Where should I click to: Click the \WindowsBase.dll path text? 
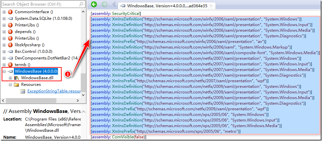tap(42, 130)
